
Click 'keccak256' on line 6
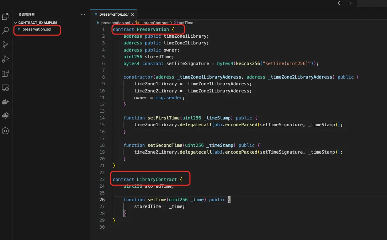[248, 63]
